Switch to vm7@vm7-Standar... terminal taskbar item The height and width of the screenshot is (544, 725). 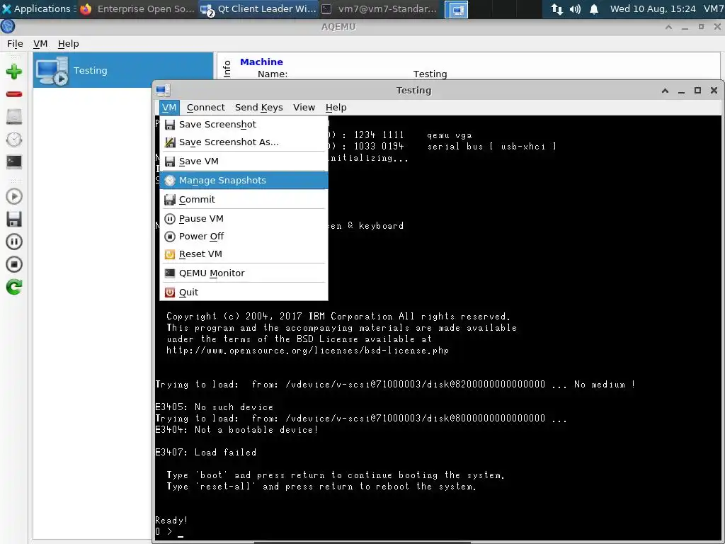(379, 8)
